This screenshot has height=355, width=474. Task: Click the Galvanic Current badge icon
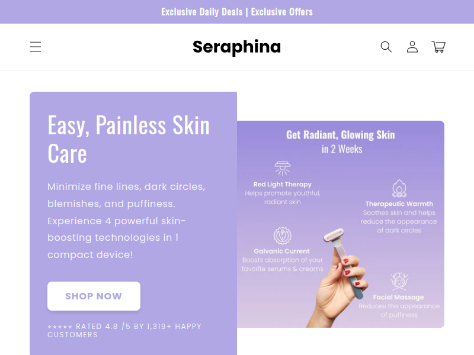[283, 235]
